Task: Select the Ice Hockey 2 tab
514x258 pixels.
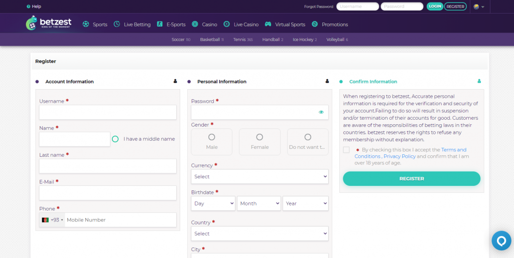Action: 305,40
